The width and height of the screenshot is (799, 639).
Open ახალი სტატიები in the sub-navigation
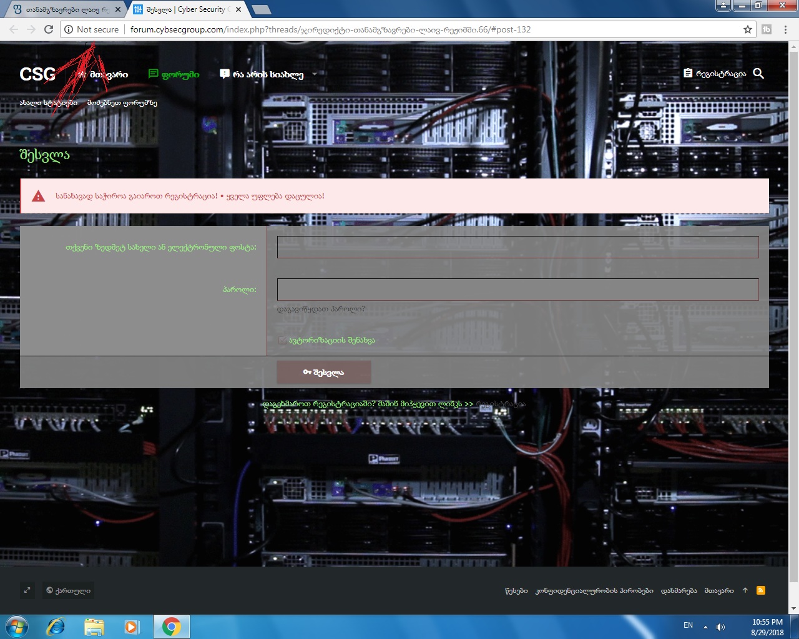pyautogui.click(x=49, y=103)
